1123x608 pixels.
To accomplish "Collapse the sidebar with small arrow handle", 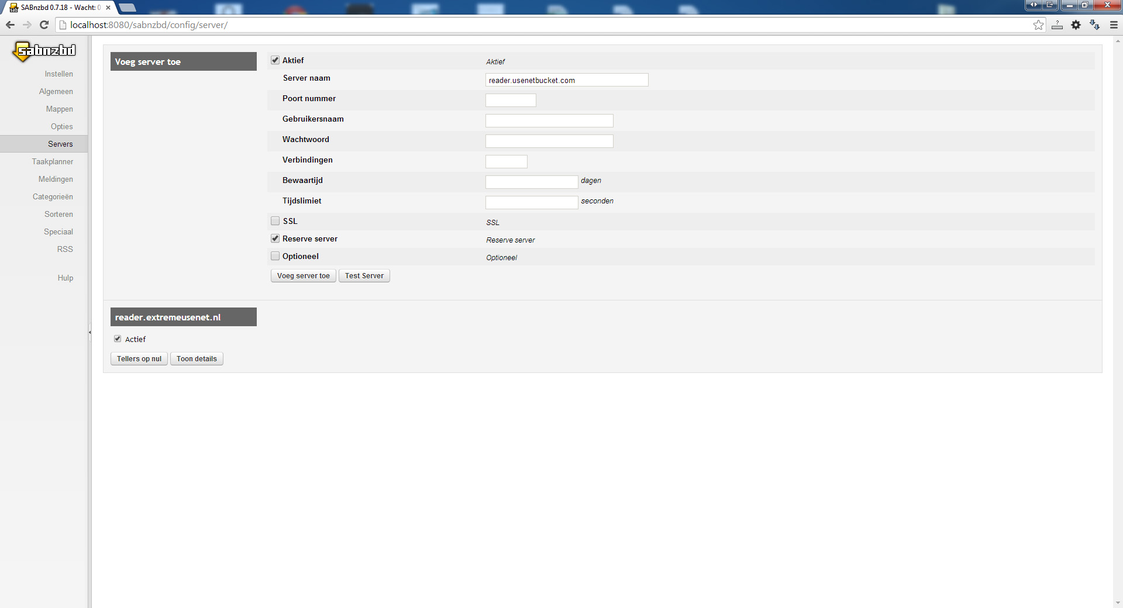I will point(89,332).
